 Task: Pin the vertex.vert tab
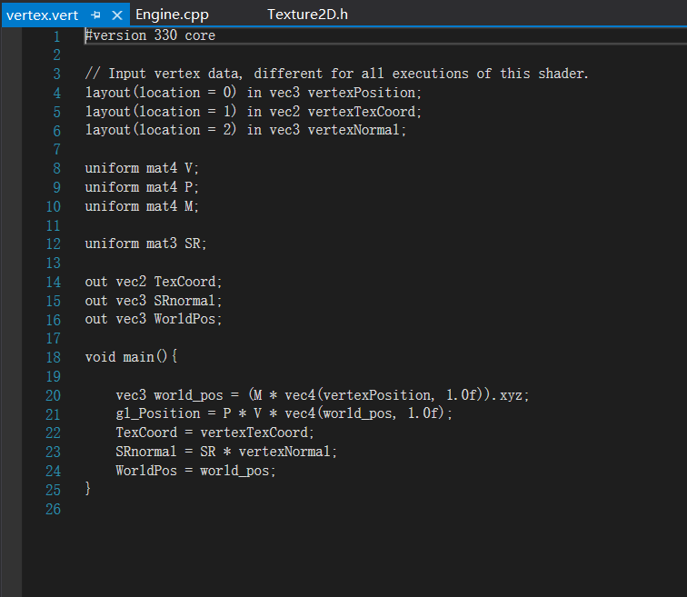click(x=95, y=15)
